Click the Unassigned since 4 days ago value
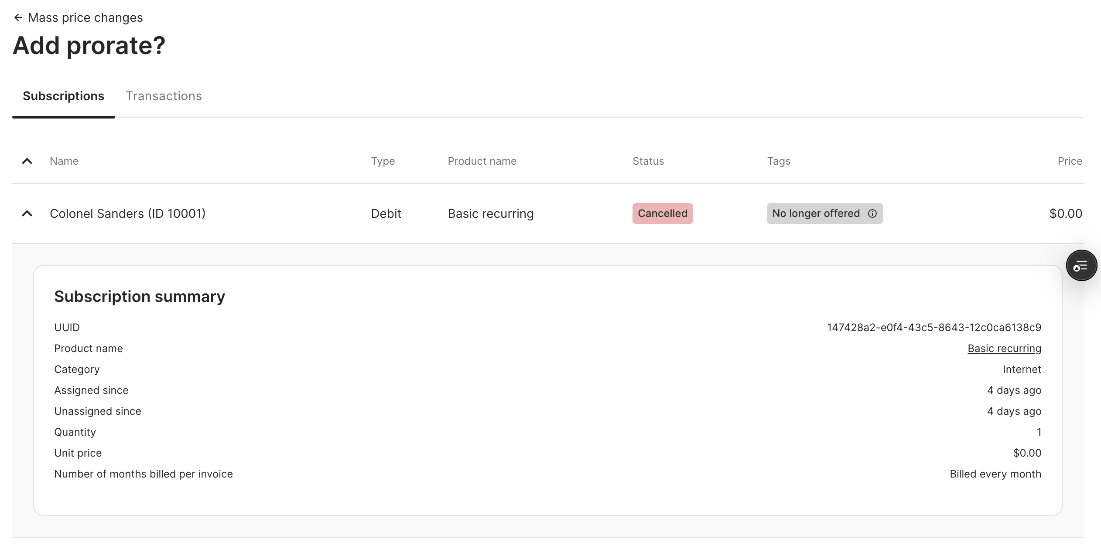 1014,411
